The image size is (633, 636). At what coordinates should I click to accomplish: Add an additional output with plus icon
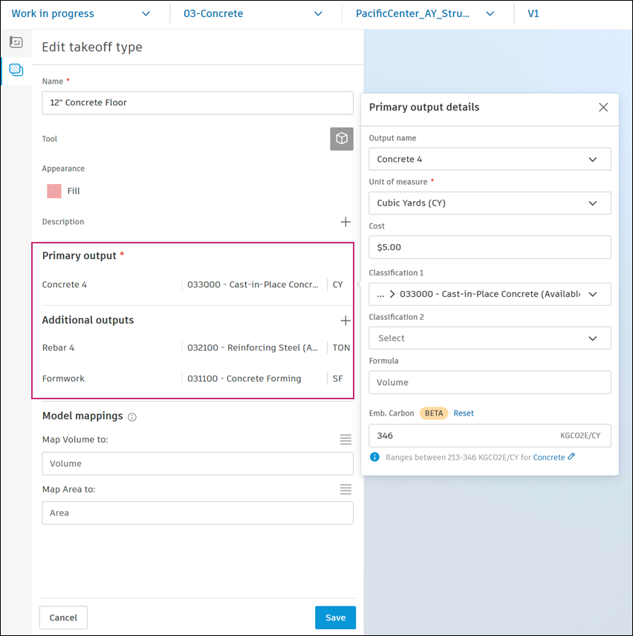(345, 321)
